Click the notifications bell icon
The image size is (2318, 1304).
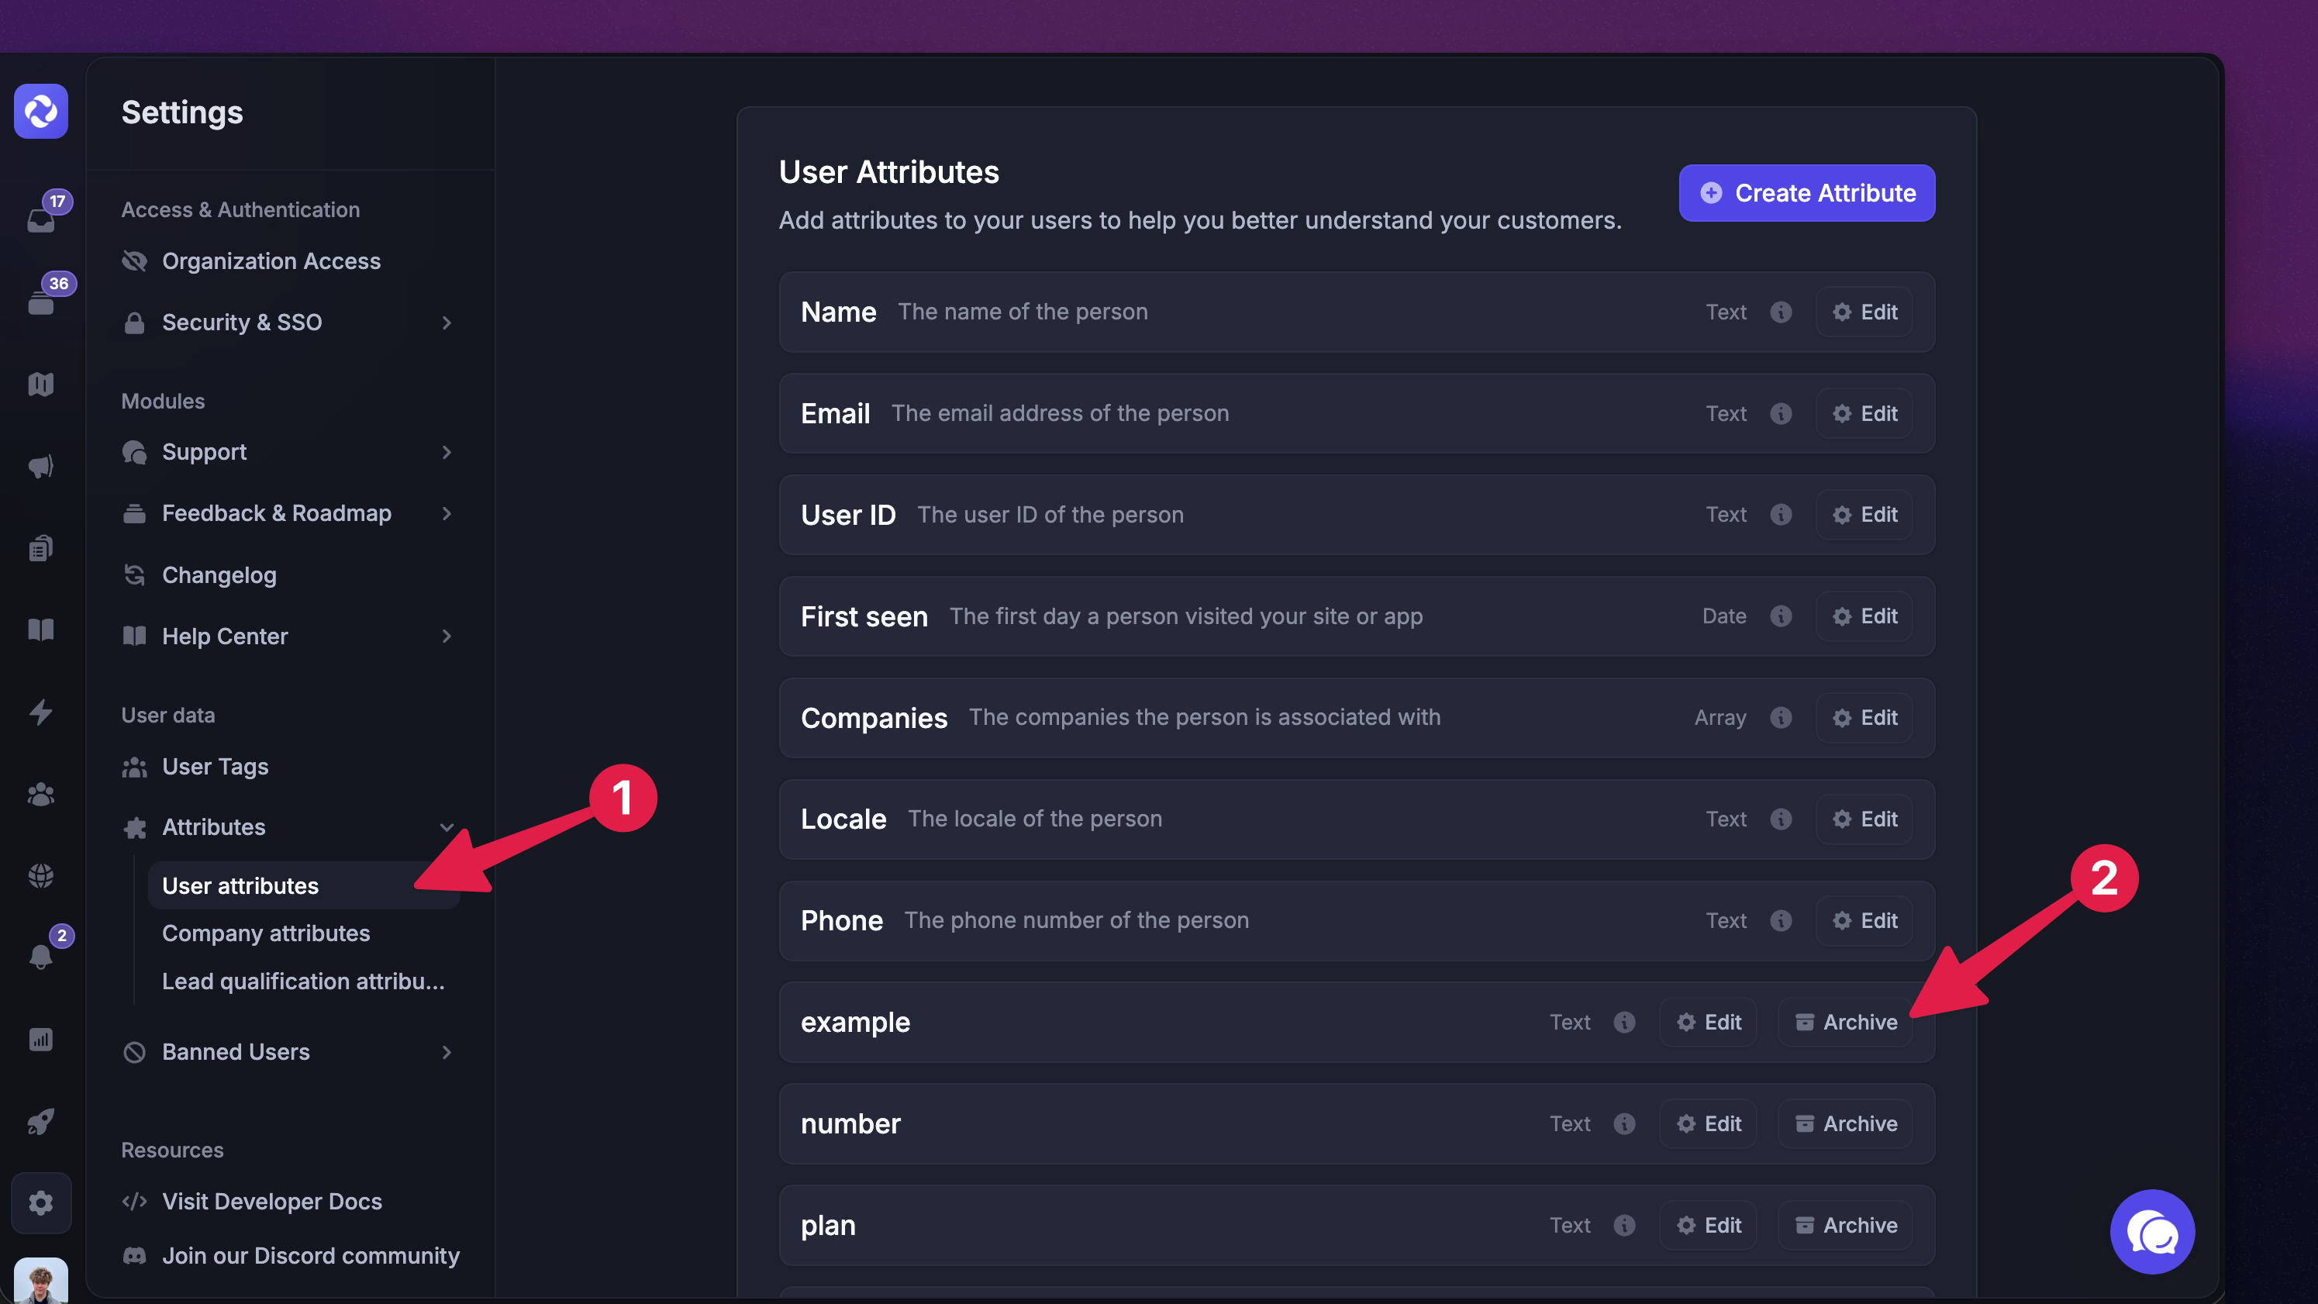[x=40, y=956]
